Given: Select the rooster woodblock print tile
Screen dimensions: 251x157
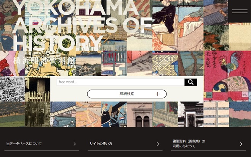Looking at the screenshot, I should (x=227, y=76).
